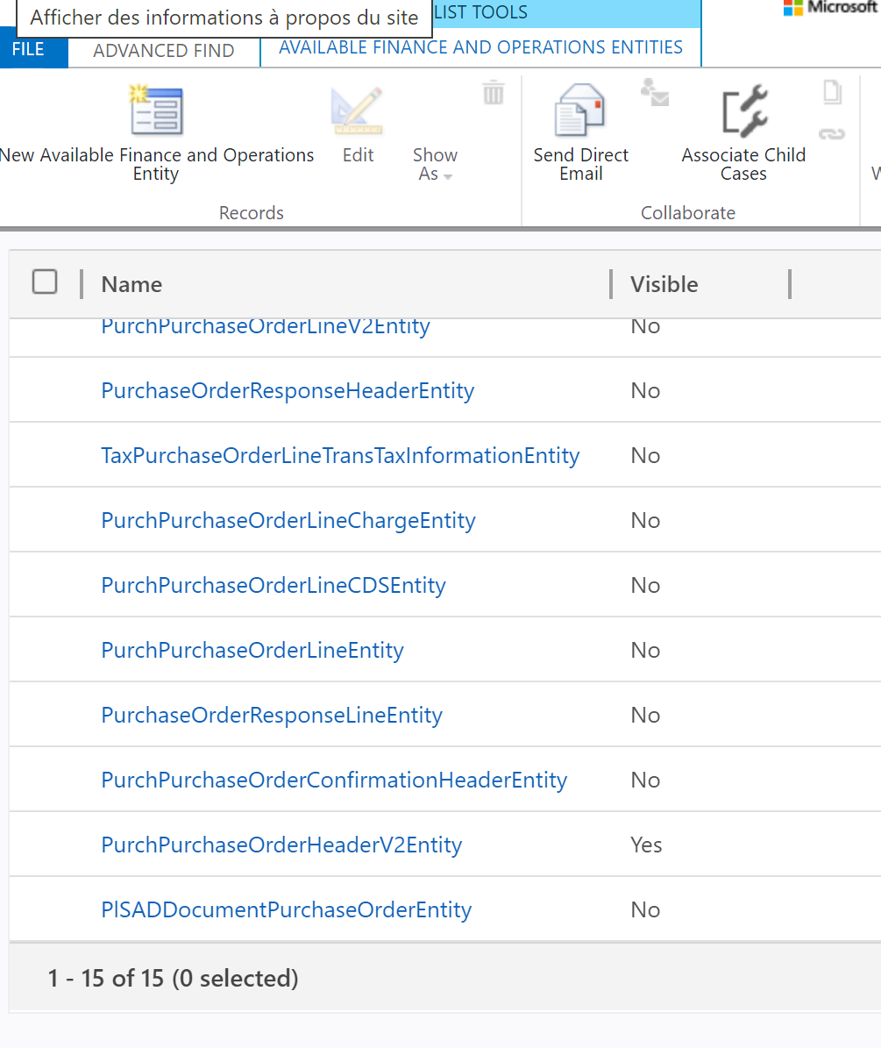The height and width of the screenshot is (1048, 881).
Task: Switch to the ADVANCED FIND tab
Action: pyautogui.click(x=162, y=51)
